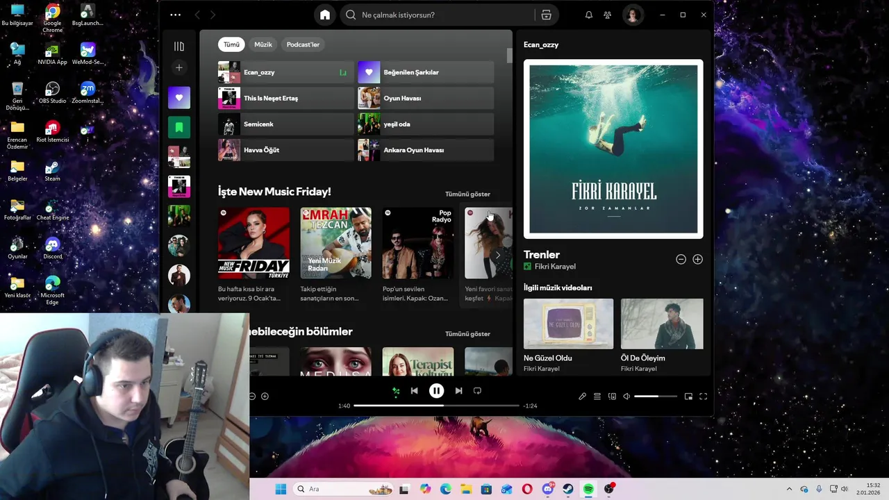The height and width of the screenshot is (500, 889).
Task: Enter full screen mode icon
Action: [703, 397]
